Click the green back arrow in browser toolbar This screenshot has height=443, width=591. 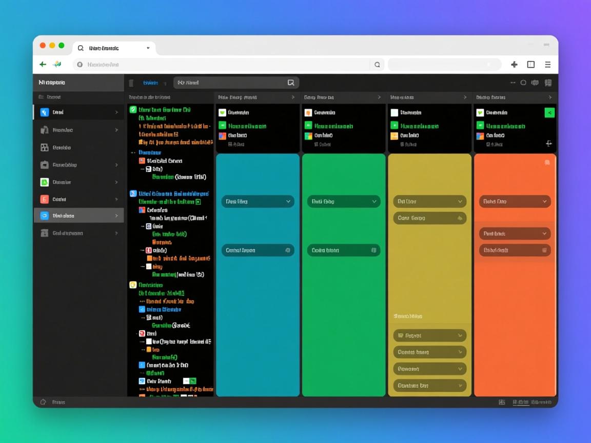click(43, 64)
